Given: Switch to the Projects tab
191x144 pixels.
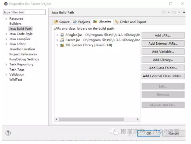Looking at the screenshot, I should 81,22.
